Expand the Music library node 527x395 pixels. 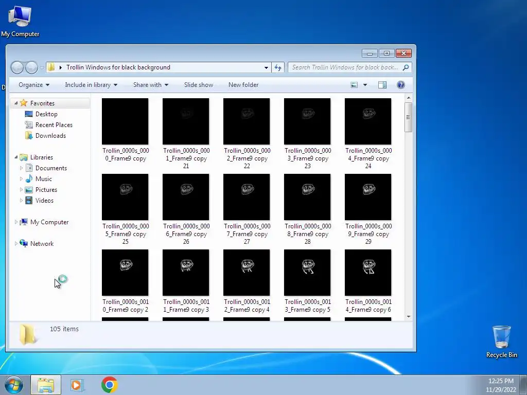(x=21, y=178)
